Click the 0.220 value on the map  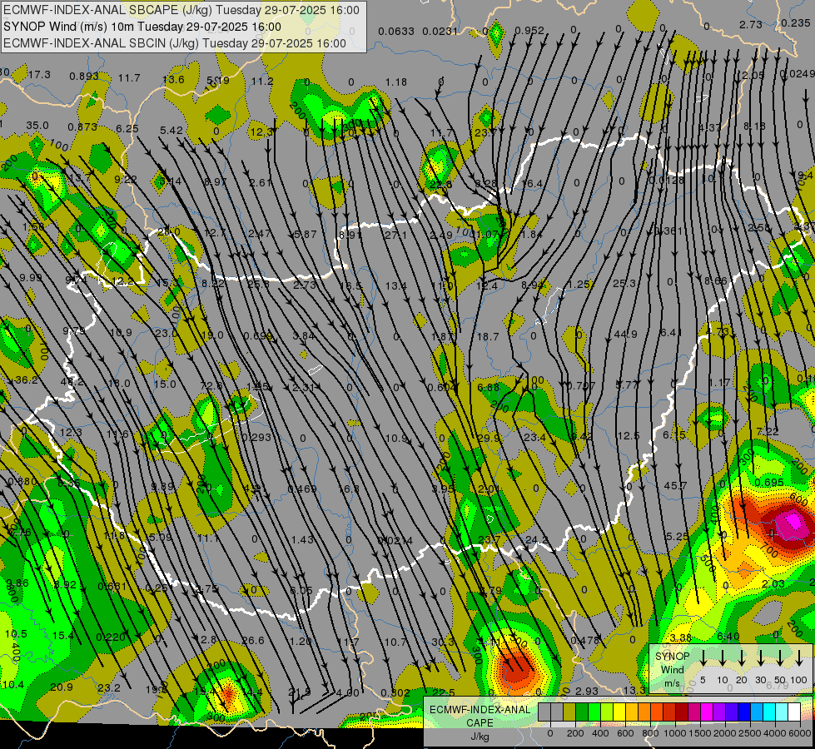tap(111, 637)
